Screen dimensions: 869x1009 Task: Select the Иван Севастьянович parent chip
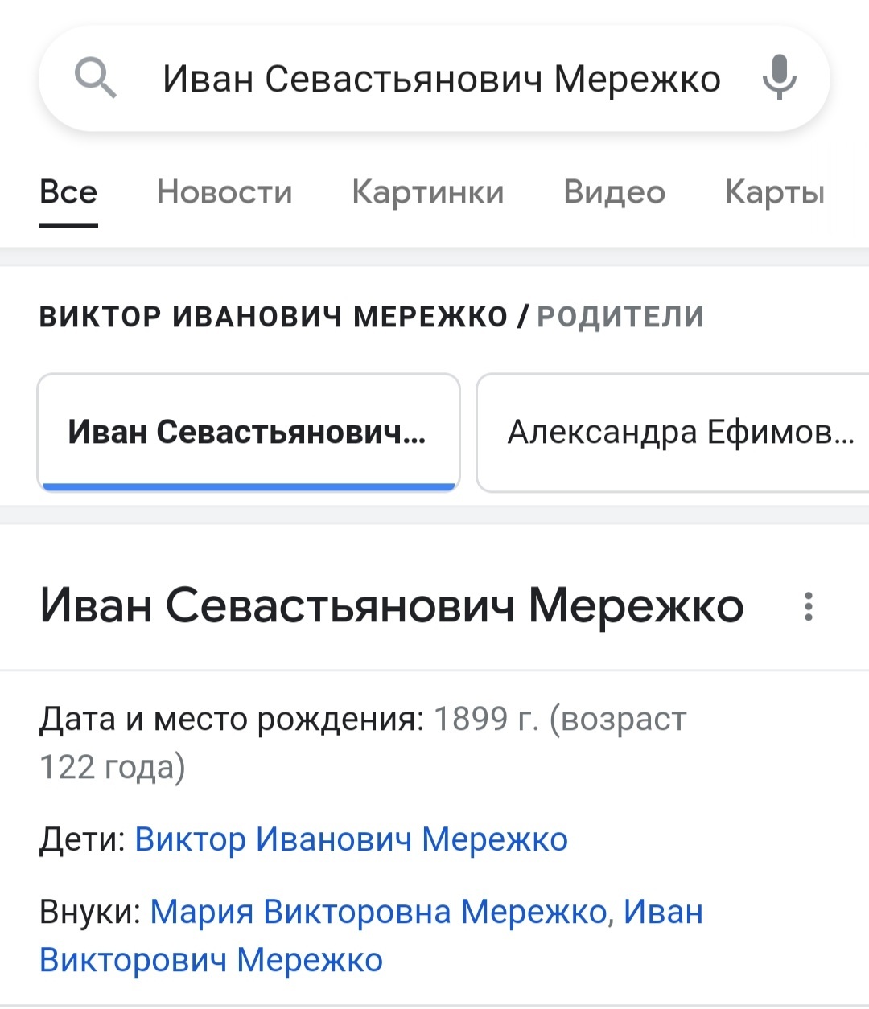tap(248, 433)
